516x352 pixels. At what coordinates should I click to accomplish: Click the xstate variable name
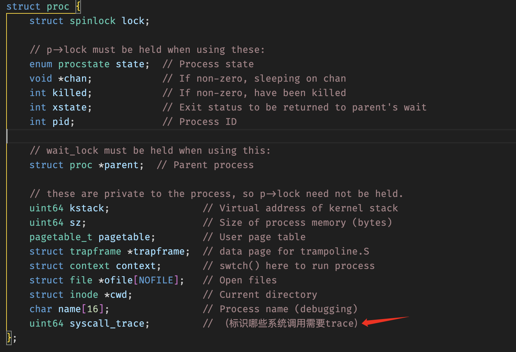[x=69, y=107]
